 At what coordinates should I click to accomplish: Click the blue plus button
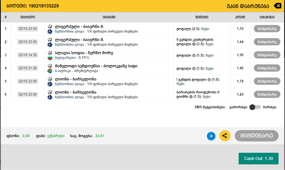tap(211, 136)
